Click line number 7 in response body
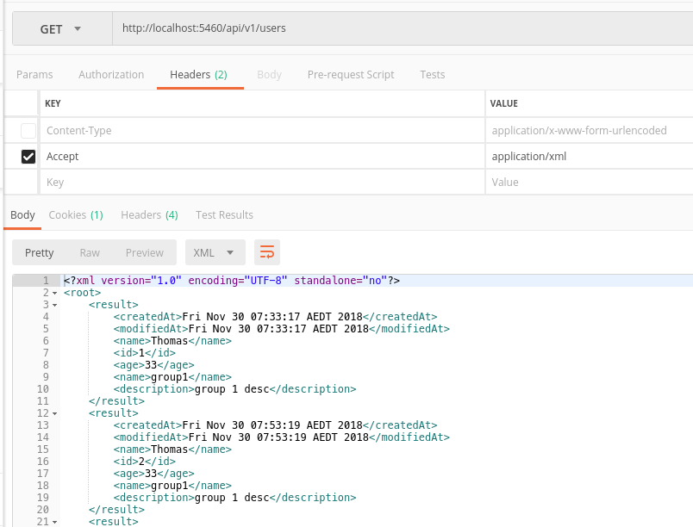The width and height of the screenshot is (693, 527). [46, 353]
